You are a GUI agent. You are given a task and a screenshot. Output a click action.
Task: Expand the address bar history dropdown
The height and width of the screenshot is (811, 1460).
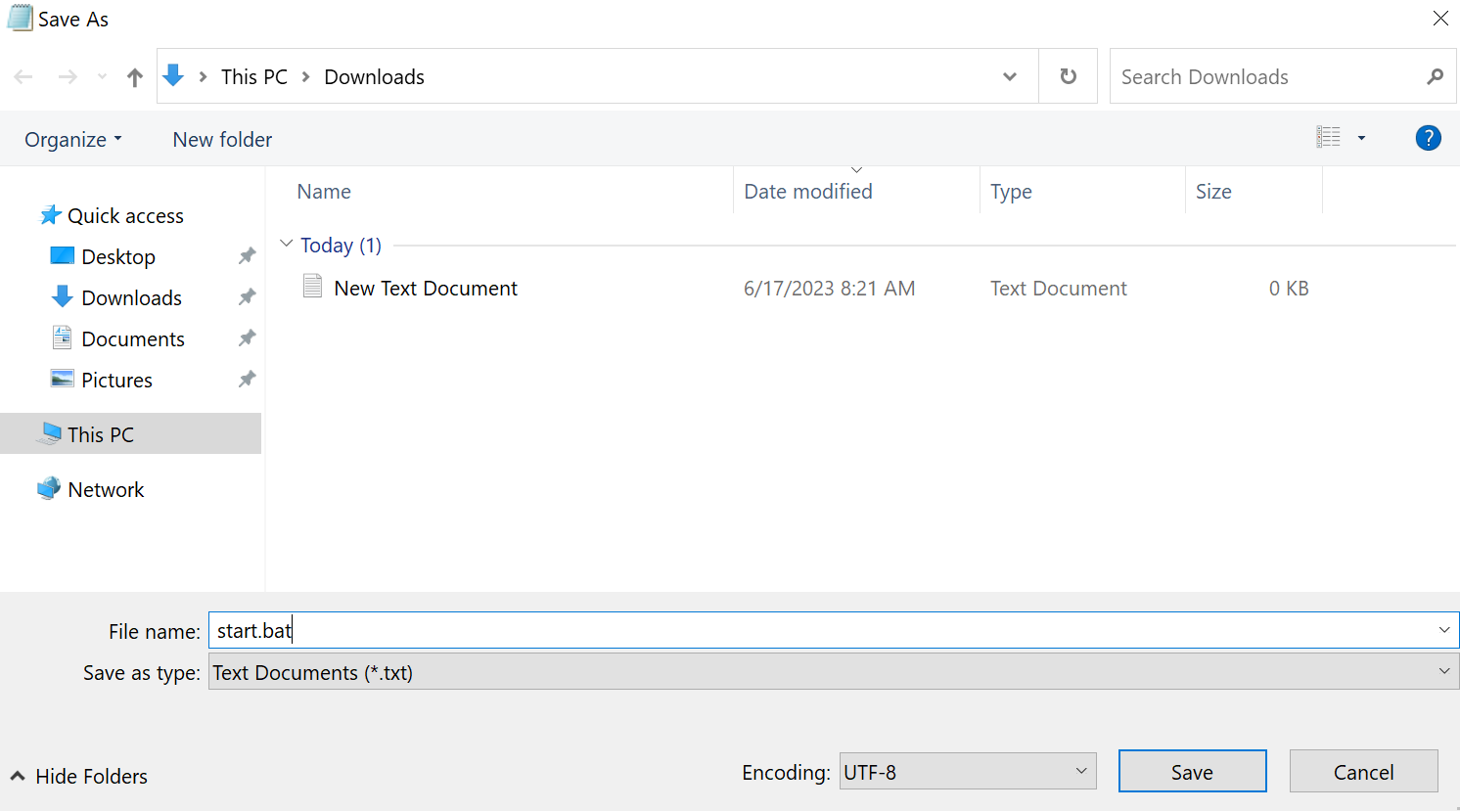click(x=1009, y=76)
